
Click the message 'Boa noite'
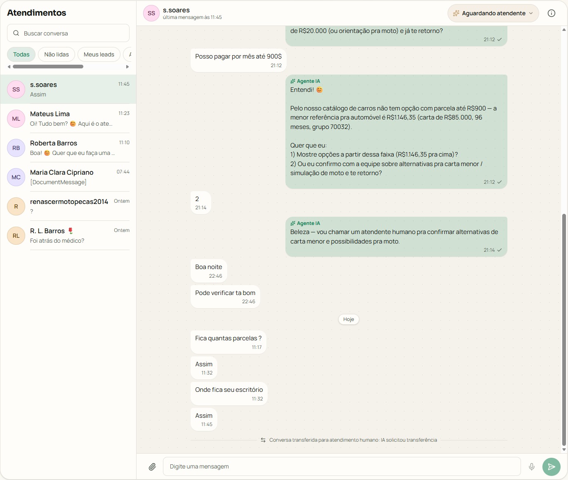pos(209,271)
